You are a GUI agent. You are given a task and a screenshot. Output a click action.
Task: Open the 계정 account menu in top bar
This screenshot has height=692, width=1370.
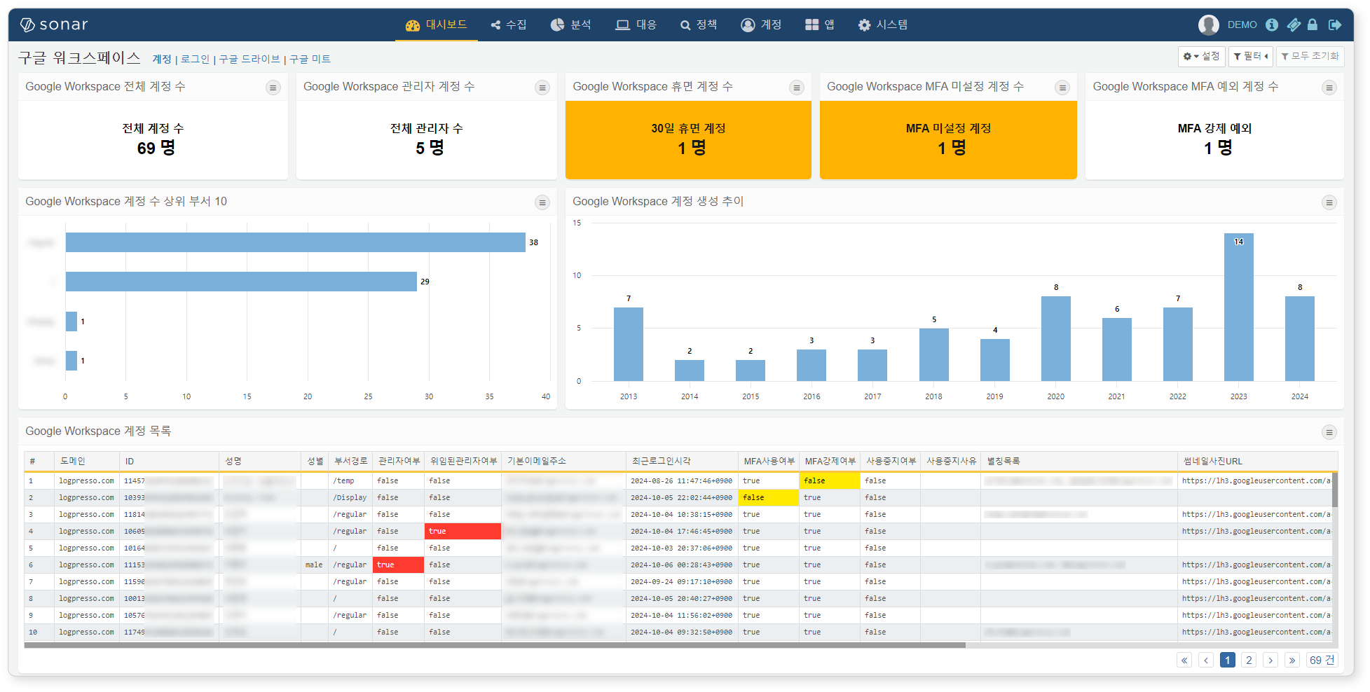click(x=761, y=25)
